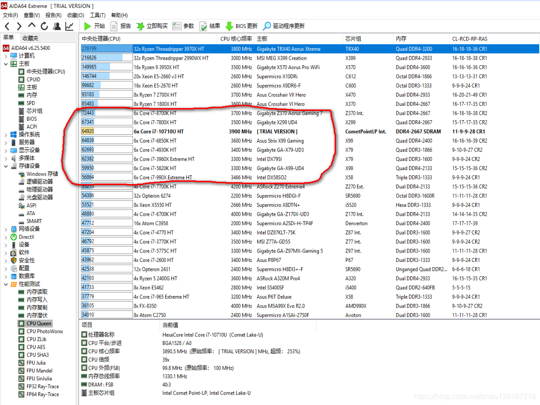Open the graph chart toolbar icon
Screen dimensions: 540x405
coord(69,26)
